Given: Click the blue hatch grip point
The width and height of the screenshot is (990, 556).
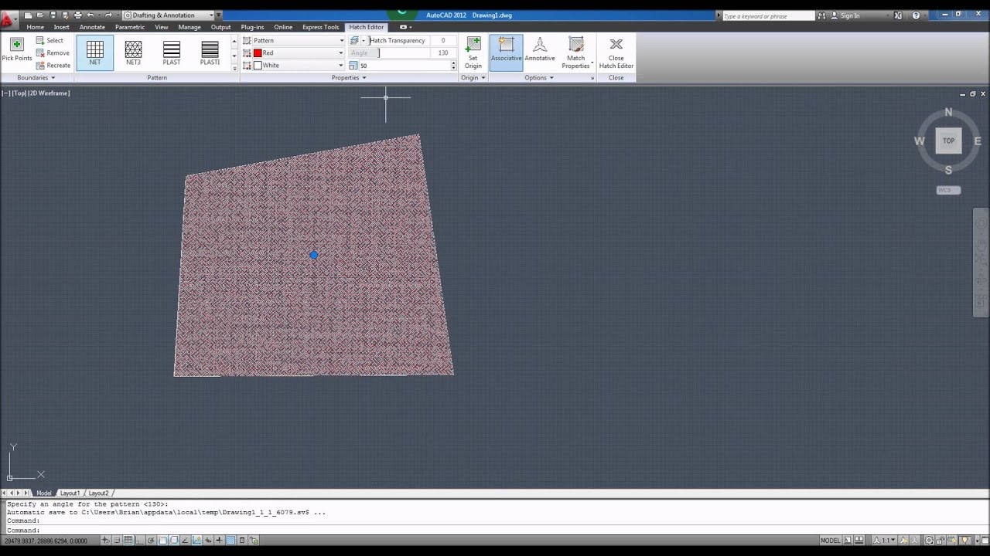Looking at the screenshot, I should click(313, 255).
